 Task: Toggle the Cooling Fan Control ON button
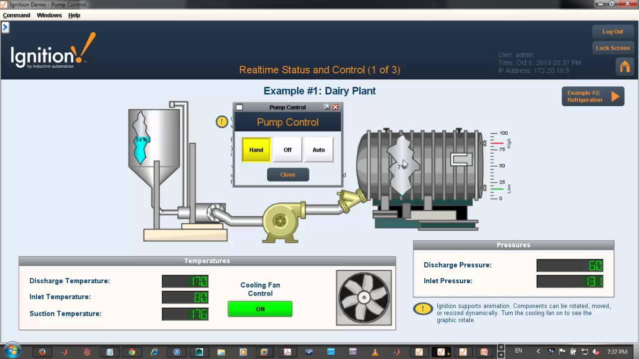click(x=260, y=309)
